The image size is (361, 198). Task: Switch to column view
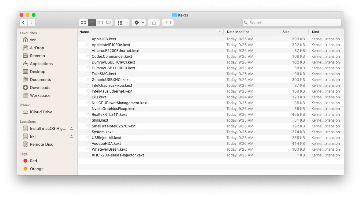100,23
